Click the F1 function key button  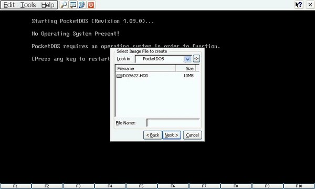point(16,186)
